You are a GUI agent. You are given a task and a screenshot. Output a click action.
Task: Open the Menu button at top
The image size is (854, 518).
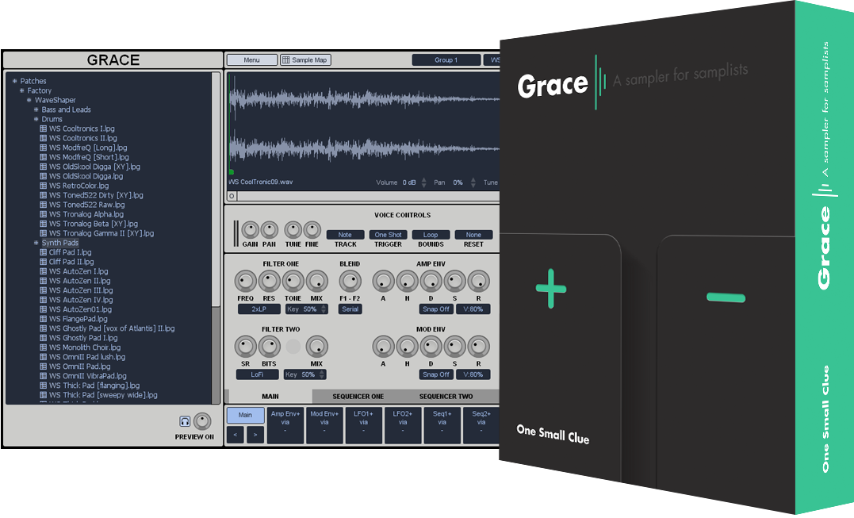point(251,59)
